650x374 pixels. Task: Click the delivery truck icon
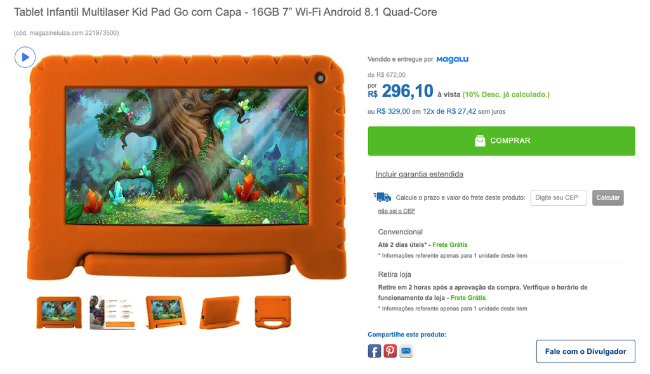[382, 197]
